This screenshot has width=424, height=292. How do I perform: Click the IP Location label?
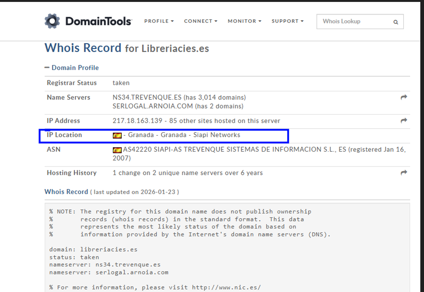[64, 135]
